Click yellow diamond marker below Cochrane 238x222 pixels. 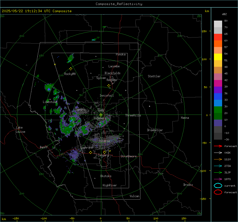coord(91,152)
